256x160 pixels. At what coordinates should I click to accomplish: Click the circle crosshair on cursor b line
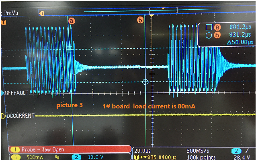point(145,82)
